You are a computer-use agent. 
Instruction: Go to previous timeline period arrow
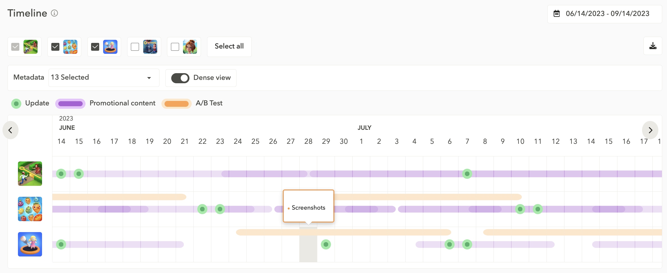pos(10,130)
